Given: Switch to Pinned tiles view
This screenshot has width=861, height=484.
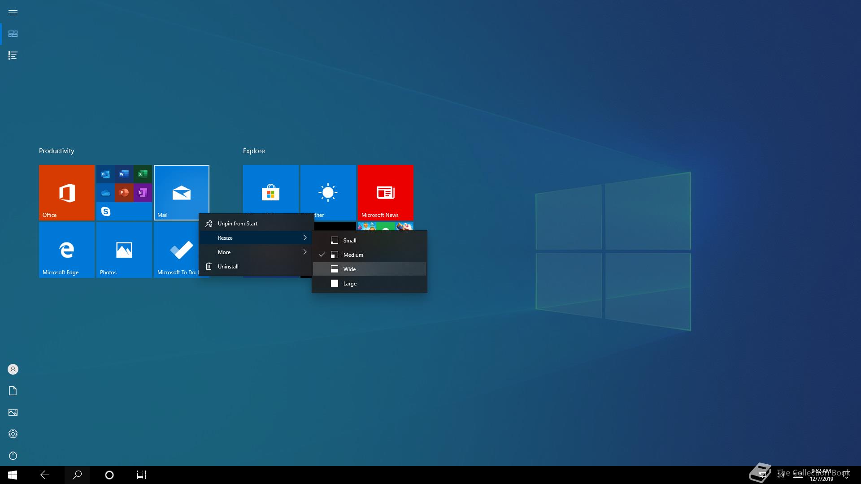Looking at the screenshot, I should coord(13,34).
